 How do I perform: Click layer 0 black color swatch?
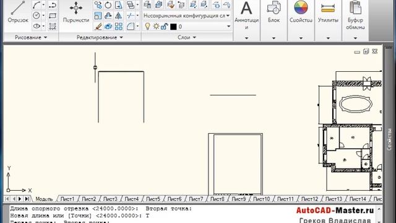click(173, 27)
